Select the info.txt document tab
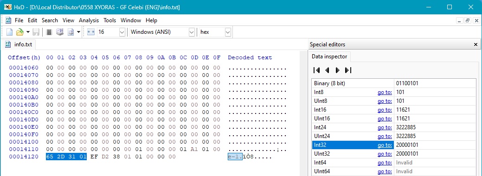Image resolution: width=482 pixels, height=176 pixels. tap(19, 44)
